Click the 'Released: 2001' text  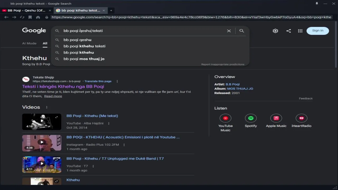pos(227,93)
